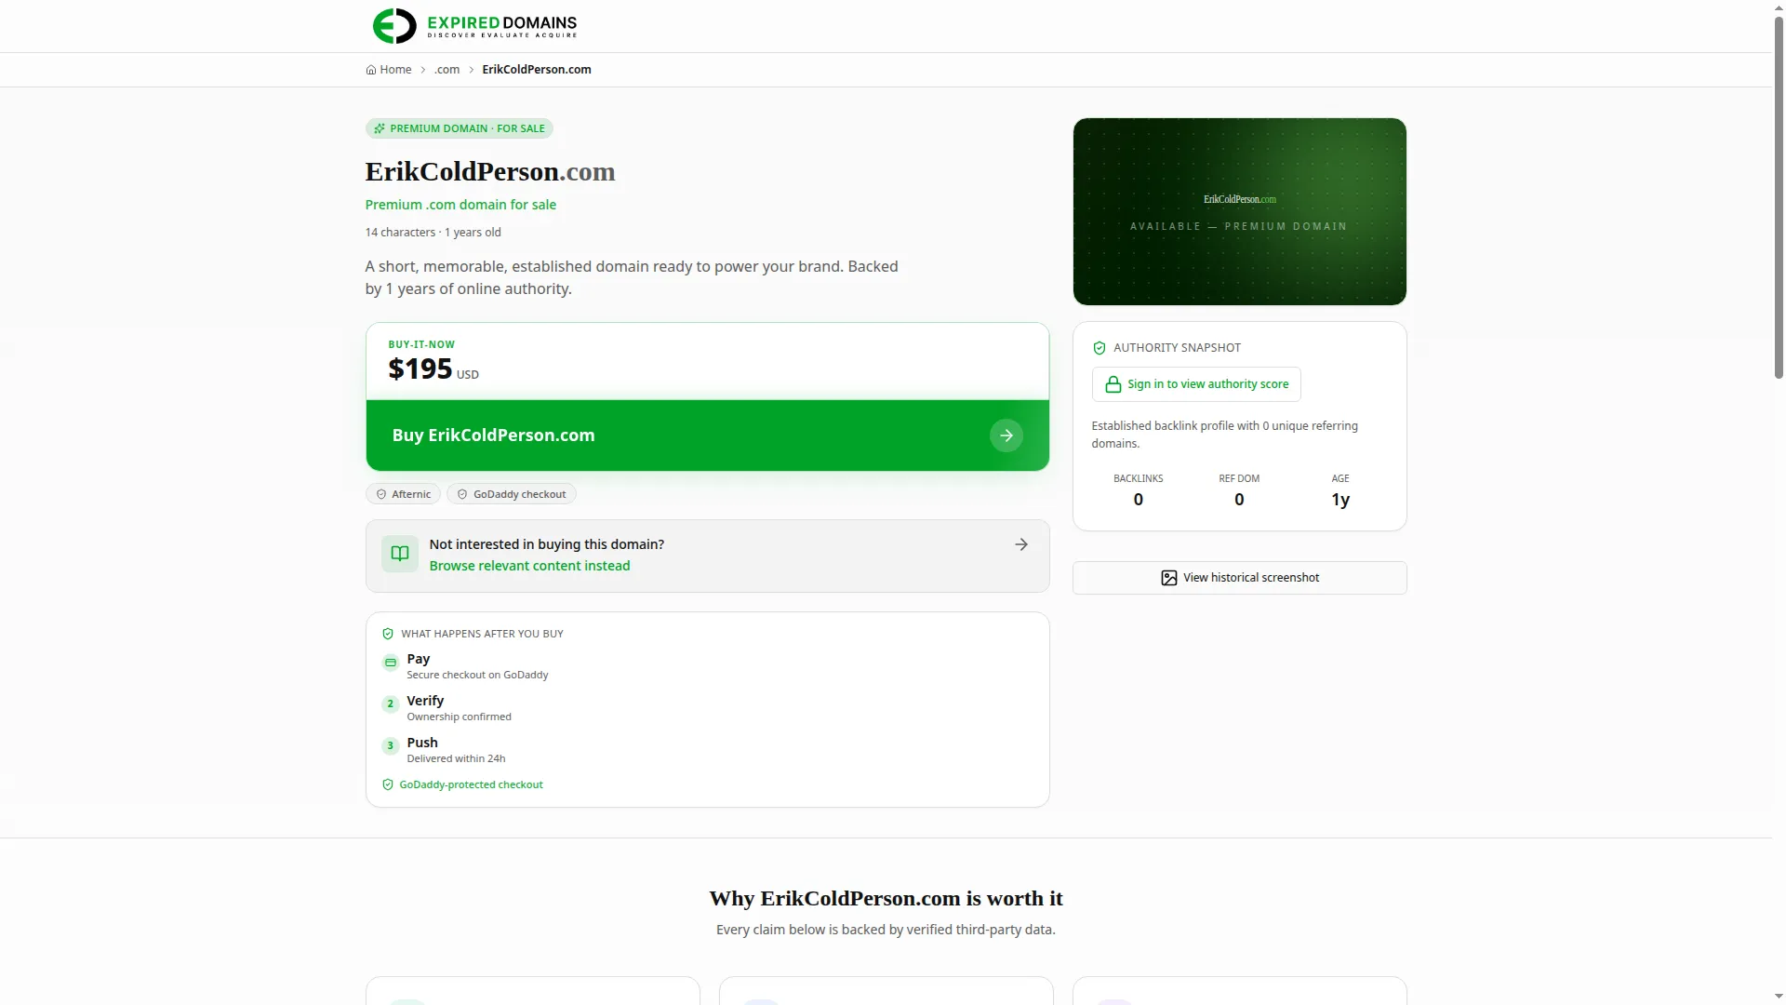Click the shield icon in Afternic badge

coord(381,494)
